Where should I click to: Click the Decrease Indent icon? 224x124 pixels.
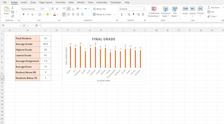pyautogui.click(x=78, y=14)
